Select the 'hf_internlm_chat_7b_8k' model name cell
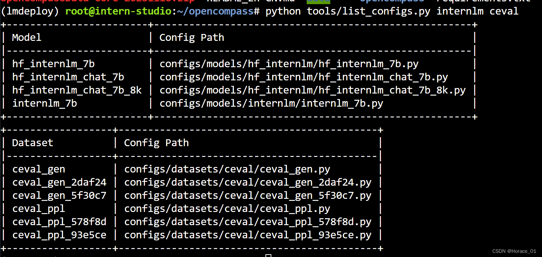The width and height of the screenshot is (542, 257). 77,90
